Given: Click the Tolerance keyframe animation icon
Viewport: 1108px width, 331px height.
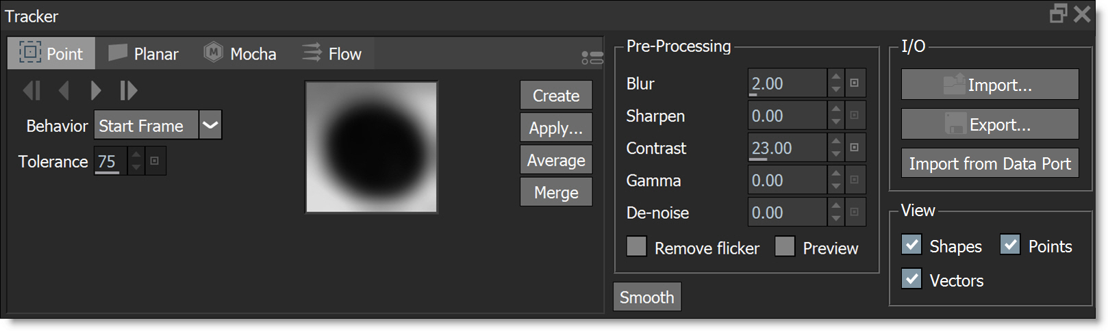Looking at the screenshot, I should 155,161.
